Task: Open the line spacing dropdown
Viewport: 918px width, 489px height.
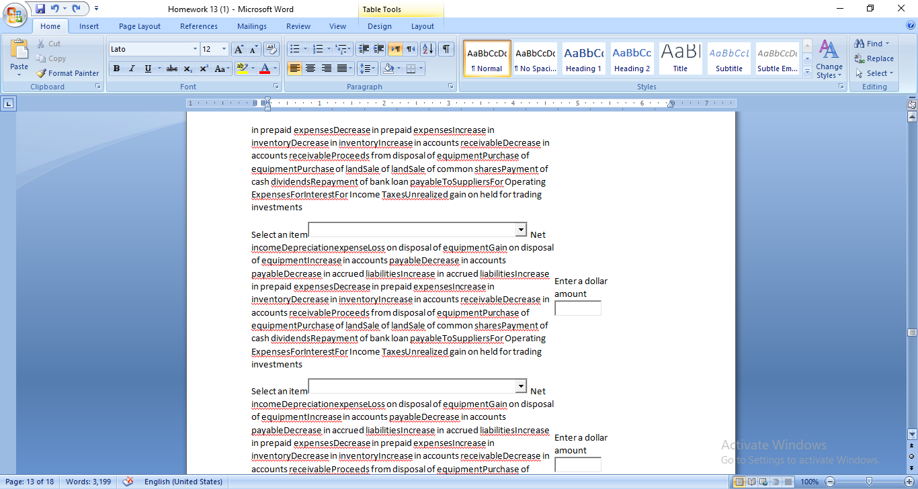Action: tap(367, 69)
